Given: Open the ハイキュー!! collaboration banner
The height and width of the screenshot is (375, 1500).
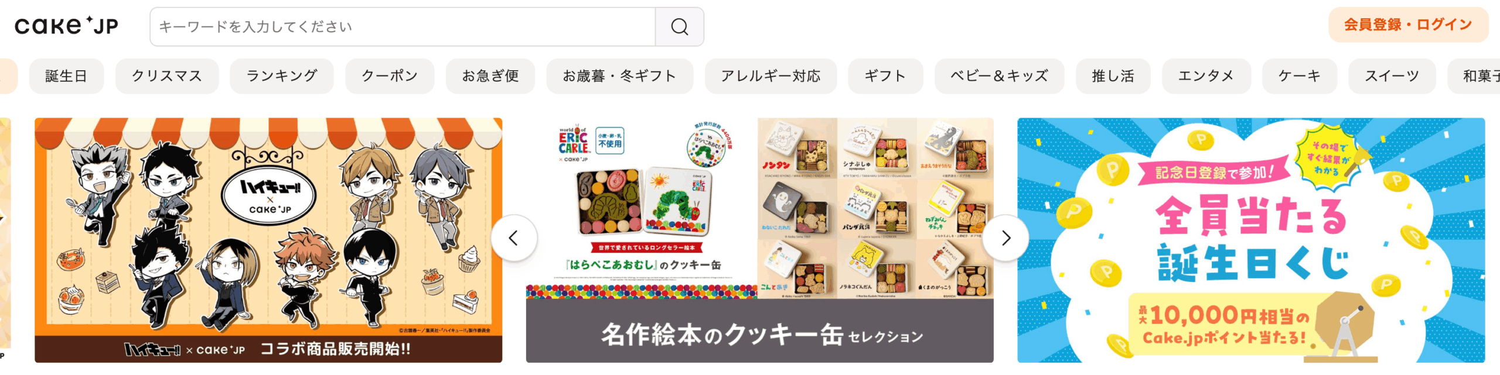Looking at the screenshot, I should click(x=268, y=240).
